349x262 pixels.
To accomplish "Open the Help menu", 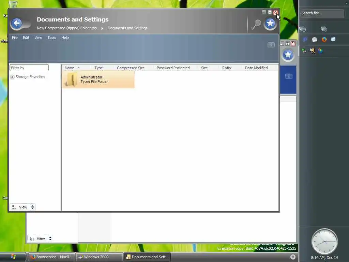I will pyautogui.click(x=65, y=38).
